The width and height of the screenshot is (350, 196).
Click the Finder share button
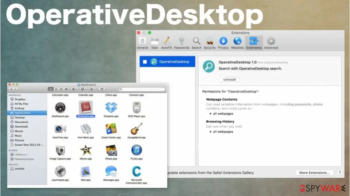point(102,89)
